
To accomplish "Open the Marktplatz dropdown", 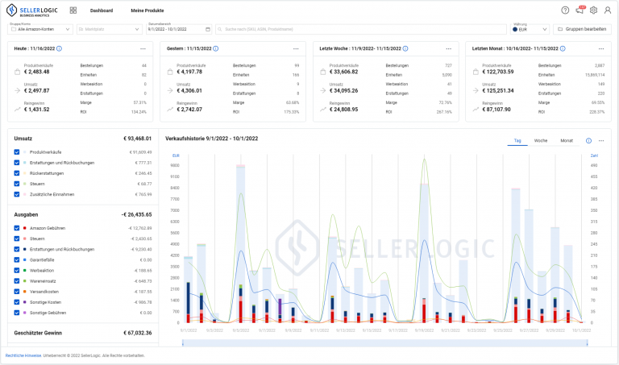I will pyautogui.click(x=110, y=29).
